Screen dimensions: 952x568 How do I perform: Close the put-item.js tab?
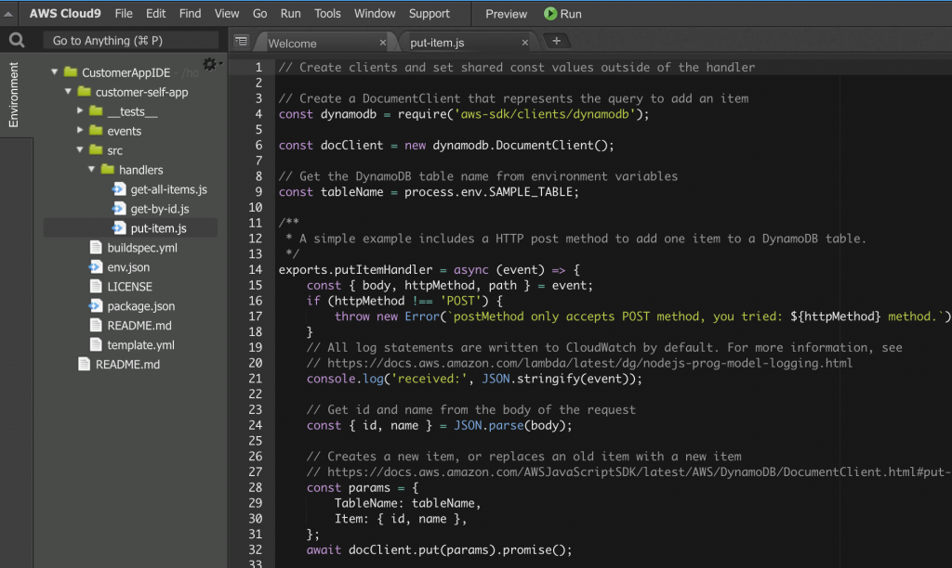526,43
